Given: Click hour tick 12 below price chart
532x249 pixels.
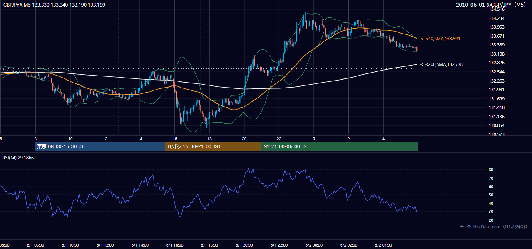Looking at the screenshot, I should pos(105,139).
